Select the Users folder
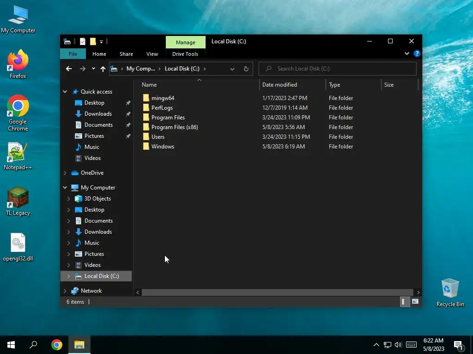The width and height of the screenshot is (473, 354). click(x=158, y=136)
